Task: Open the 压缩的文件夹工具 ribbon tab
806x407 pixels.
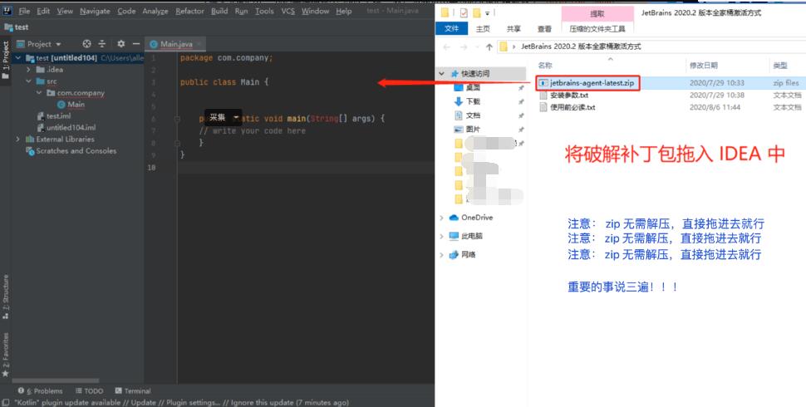Action: [x=597, y=29]
